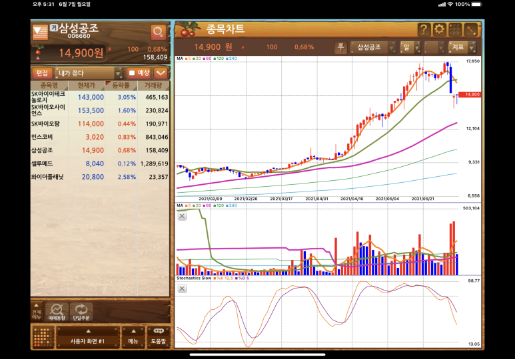Select 셀루메드 row
This screenshot has height=359, width=515.
point(100,164)
